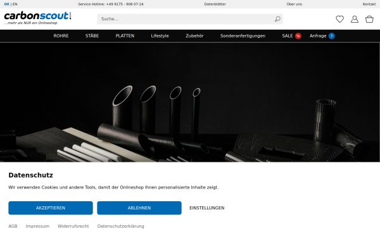Open the Kontakt page
This screenshot has height=238, width=380.
369,4
